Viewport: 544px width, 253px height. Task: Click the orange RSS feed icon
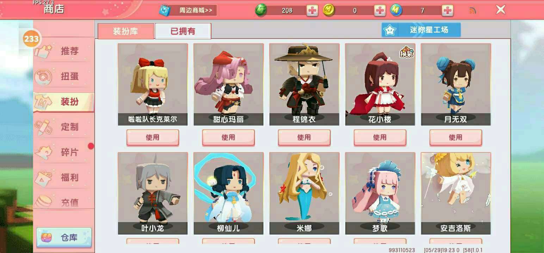coord(473,11)
